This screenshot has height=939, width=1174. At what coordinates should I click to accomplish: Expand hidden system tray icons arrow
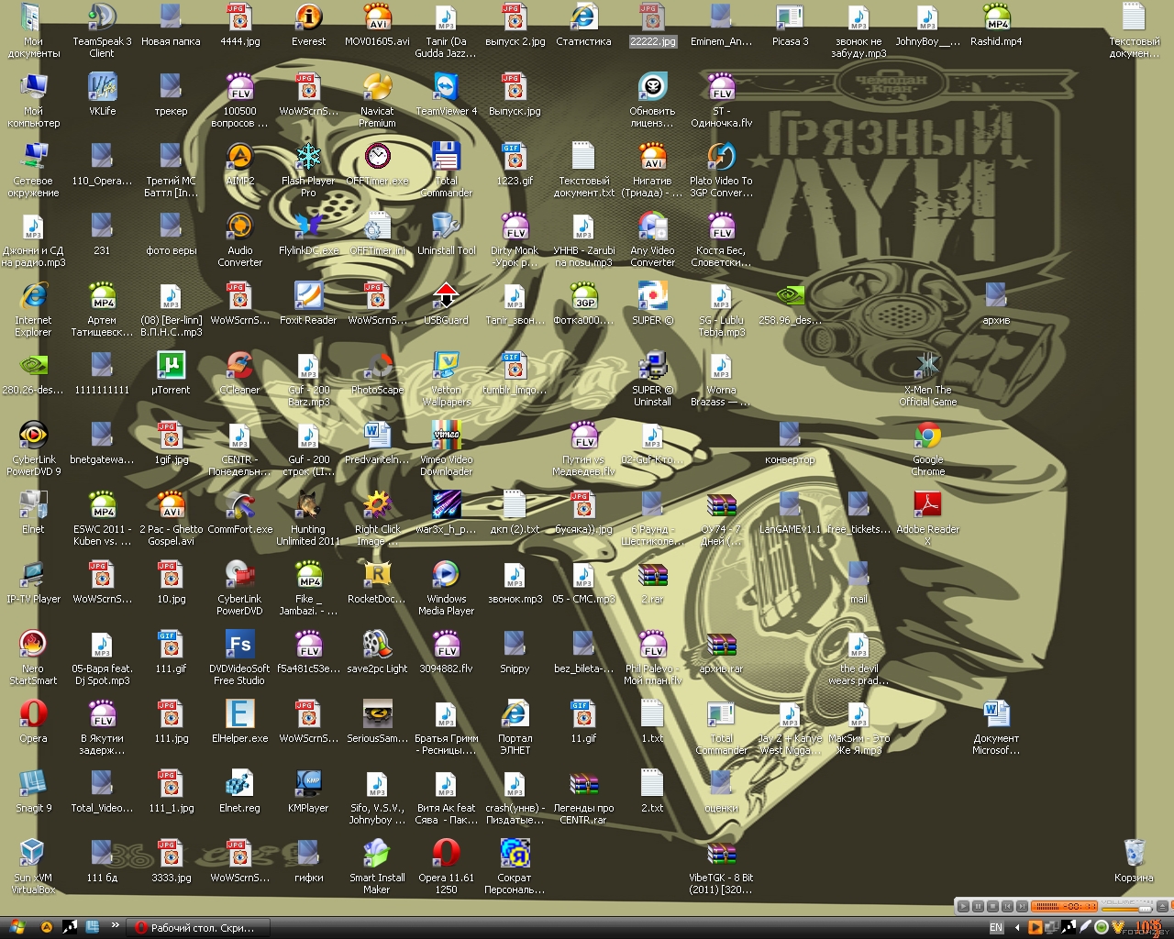click(x=1017, y=928)
